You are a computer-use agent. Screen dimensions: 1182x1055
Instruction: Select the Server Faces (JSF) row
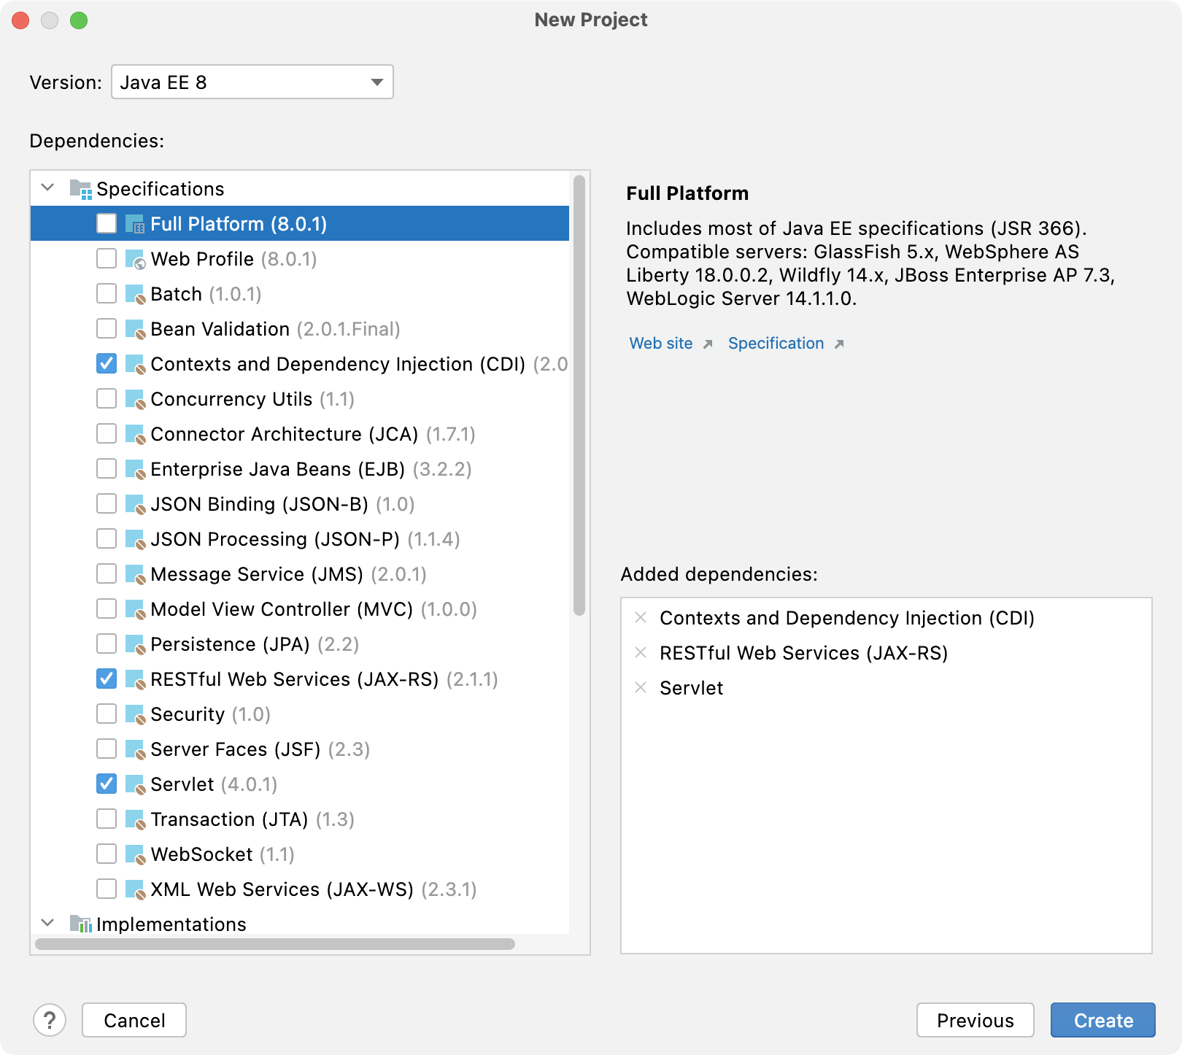click(x=300, y=749)
